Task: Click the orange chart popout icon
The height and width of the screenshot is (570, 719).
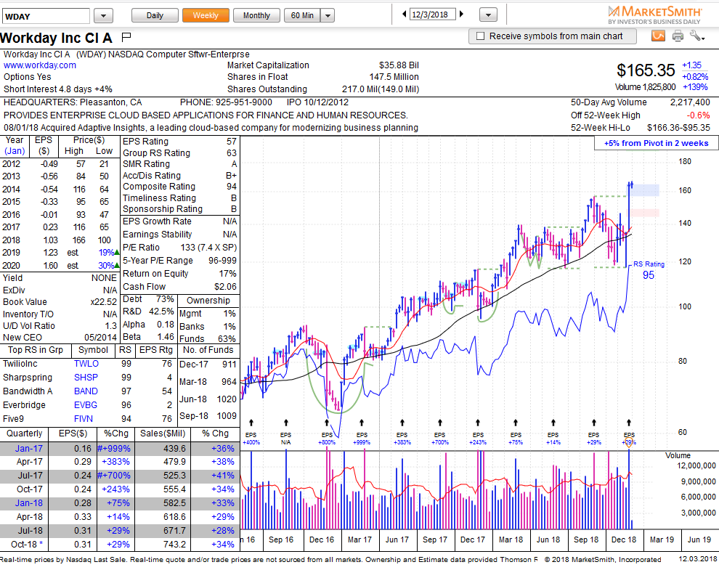Action: [658, 36]
